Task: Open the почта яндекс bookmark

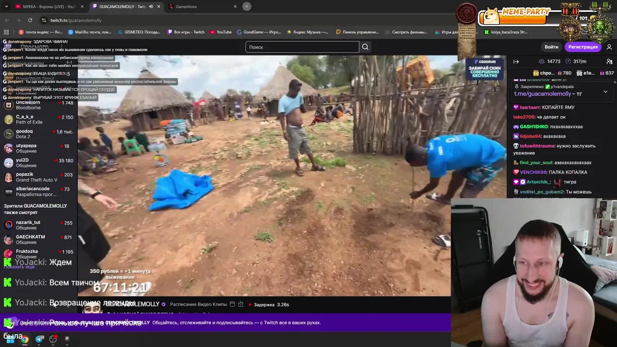Action: click(40, 32)
